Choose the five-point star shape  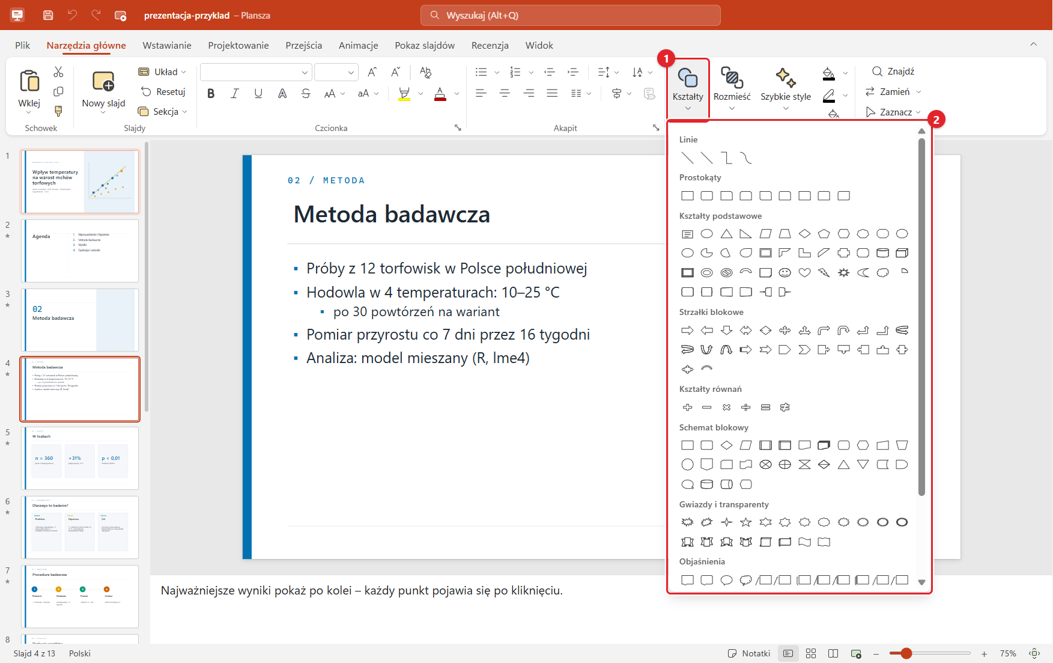point(746,522)
